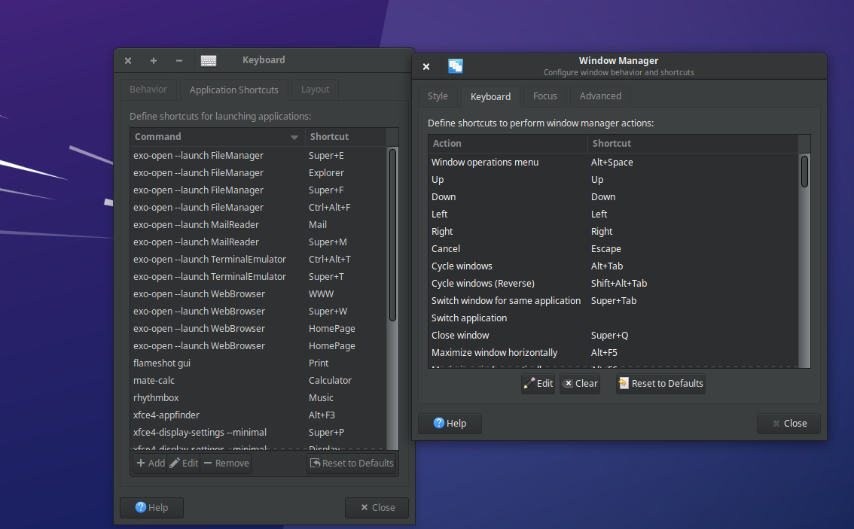Click the Command column sort arrow
The width and height of the screenshot is (854, 529).
point(294,138)
